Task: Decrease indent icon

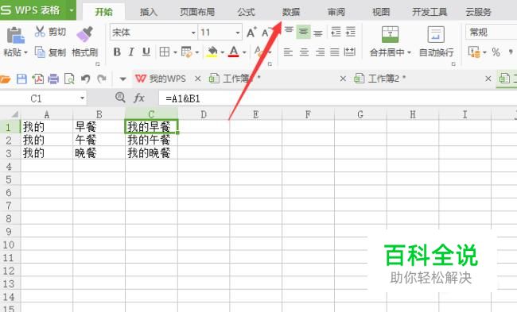Action: point(336,32)
